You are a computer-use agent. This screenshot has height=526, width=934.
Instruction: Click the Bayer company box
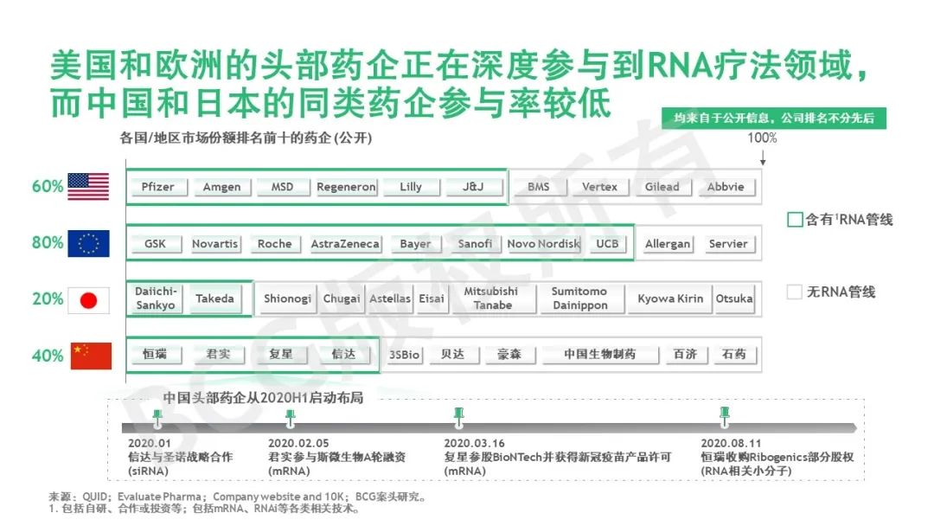[415, 244]
